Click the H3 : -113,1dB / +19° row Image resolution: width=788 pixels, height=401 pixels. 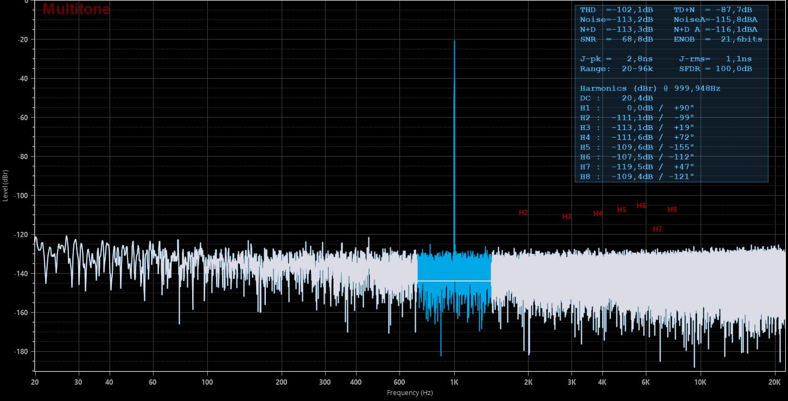tap(637, 127)
